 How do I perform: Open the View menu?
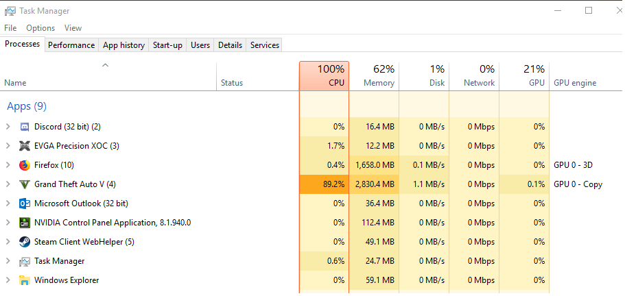(x=73, y=28)
